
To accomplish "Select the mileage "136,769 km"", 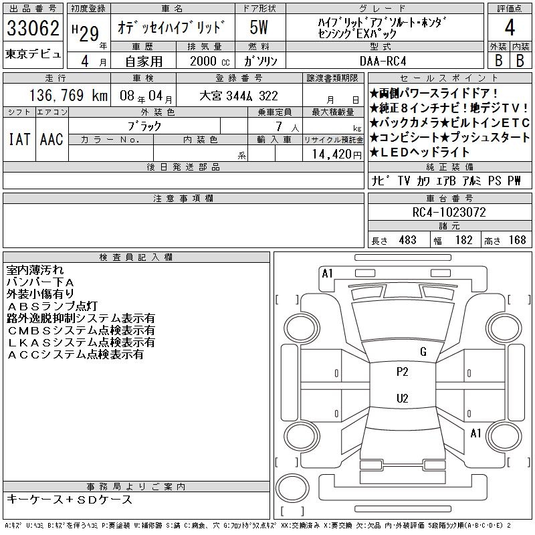I will (x=69, y=95).
